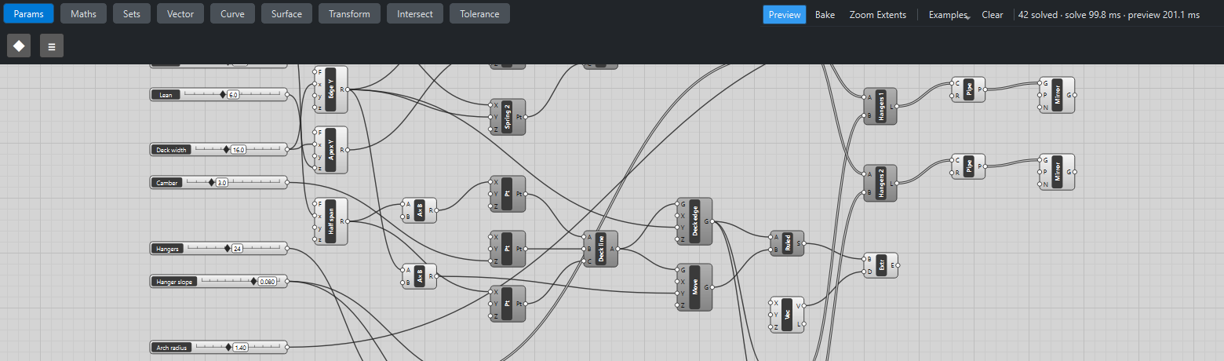Select the Apex Y node
1224x361 pixels.
point(330,150)
